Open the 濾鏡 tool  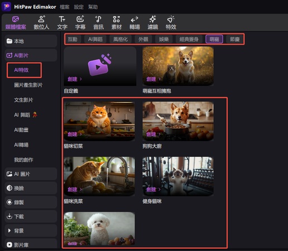[153, 23]
